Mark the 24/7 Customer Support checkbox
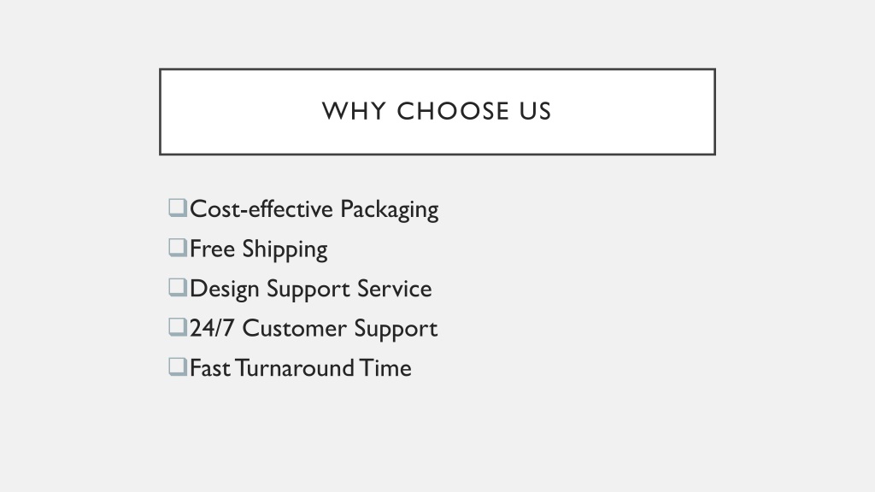 [178, 327]
